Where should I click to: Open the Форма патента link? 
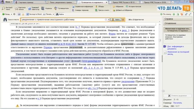112,34
